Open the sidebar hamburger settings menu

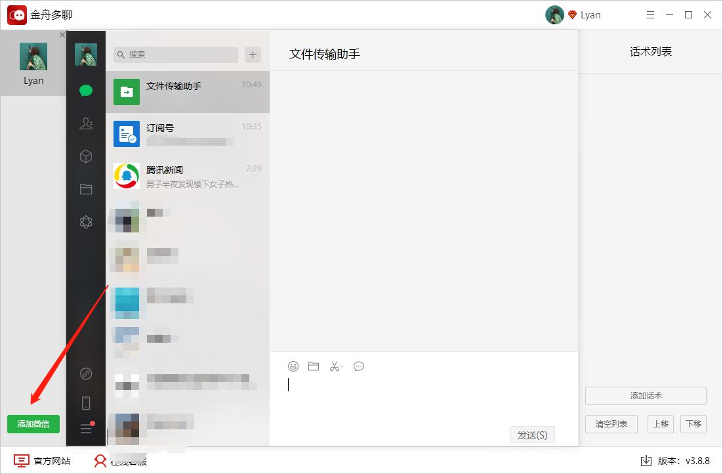coord(86,429)
